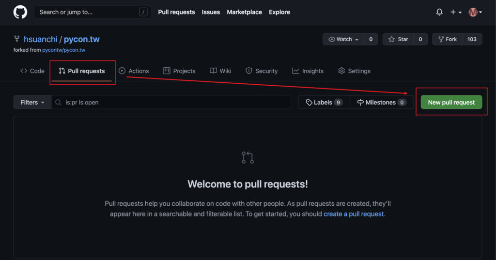Screen dimensions: 496x260
Task: Open the notifications bell
Action: pos(439,12)
